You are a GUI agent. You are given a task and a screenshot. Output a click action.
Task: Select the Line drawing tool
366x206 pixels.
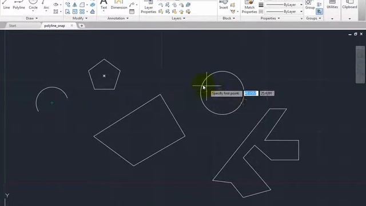coord(6,5)
